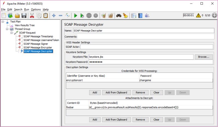Click the warning triangle log icon

pyautogui.click(x=198, y=15)
